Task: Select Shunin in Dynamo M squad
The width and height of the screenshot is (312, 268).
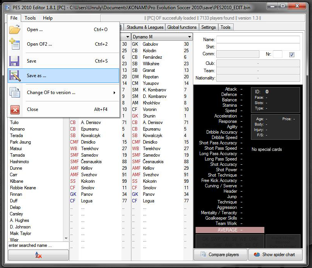Action: tap(149, 116)
